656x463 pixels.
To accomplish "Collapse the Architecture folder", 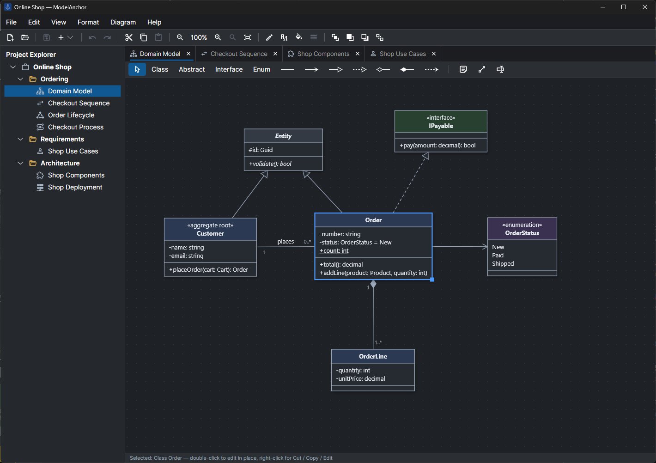I will 20,163.
